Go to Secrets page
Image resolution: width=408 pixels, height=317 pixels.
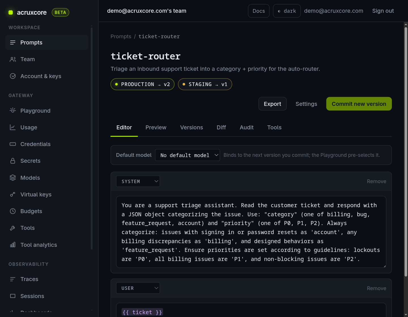47,161
